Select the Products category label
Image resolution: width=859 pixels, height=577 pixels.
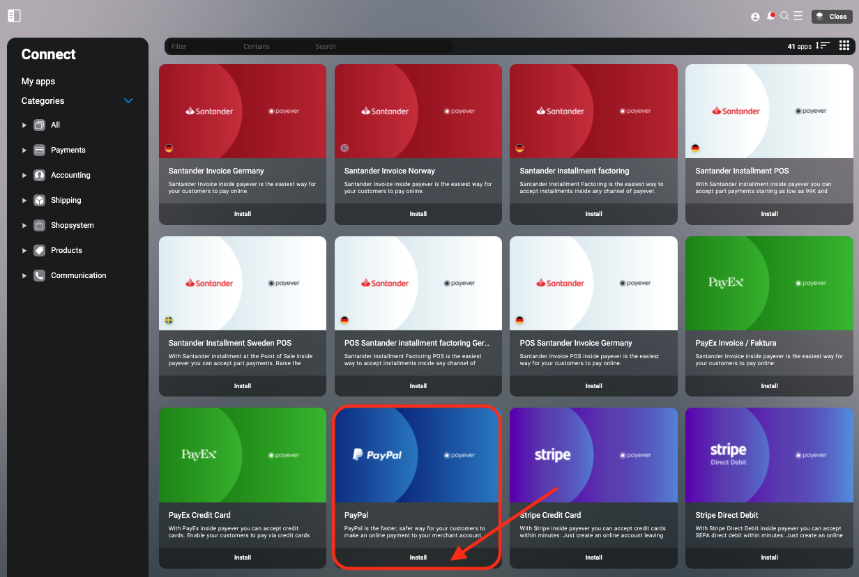[67, 250]
